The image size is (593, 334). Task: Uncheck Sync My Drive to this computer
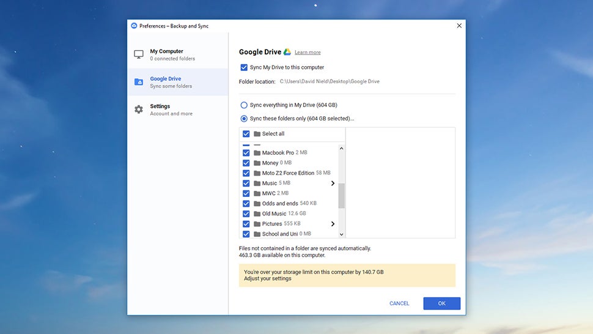244,67
